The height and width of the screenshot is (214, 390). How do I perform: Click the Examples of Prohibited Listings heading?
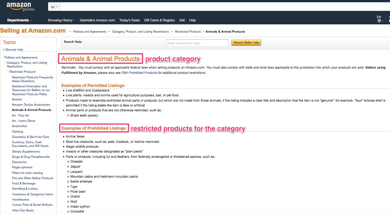[x=94, y=128]
